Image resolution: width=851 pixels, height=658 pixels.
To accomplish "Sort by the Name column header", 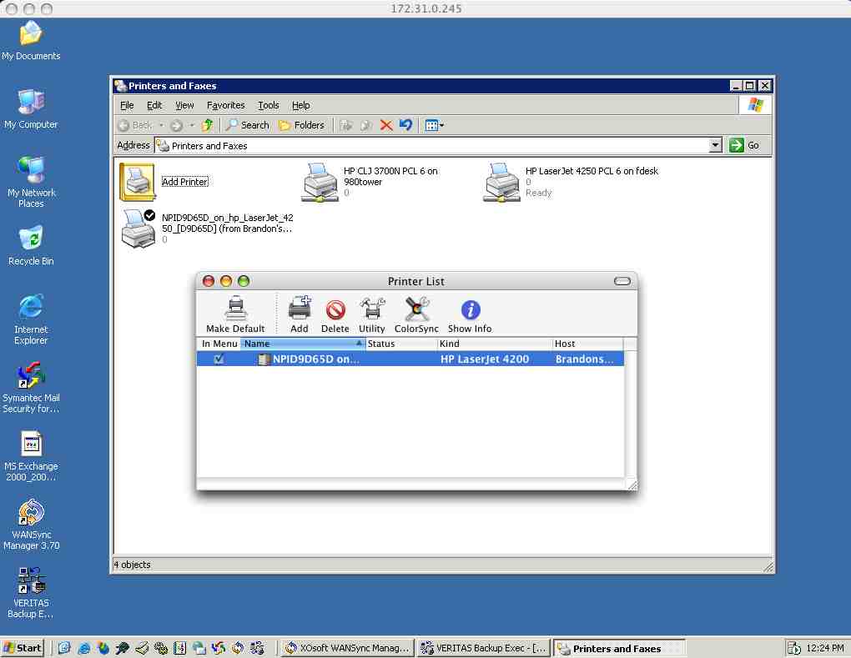I will click(x=302, y=344).
